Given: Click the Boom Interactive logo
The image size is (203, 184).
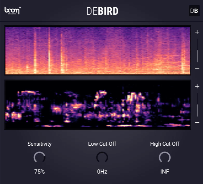Looking at the screenshot, I should pyautogui.click(x=12, y=11).
